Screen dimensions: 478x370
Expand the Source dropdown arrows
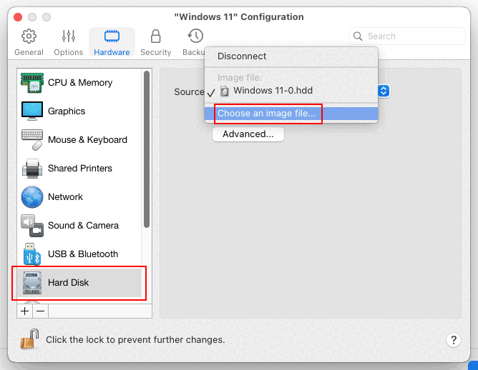pyautogui.click(x=384, y=91)
